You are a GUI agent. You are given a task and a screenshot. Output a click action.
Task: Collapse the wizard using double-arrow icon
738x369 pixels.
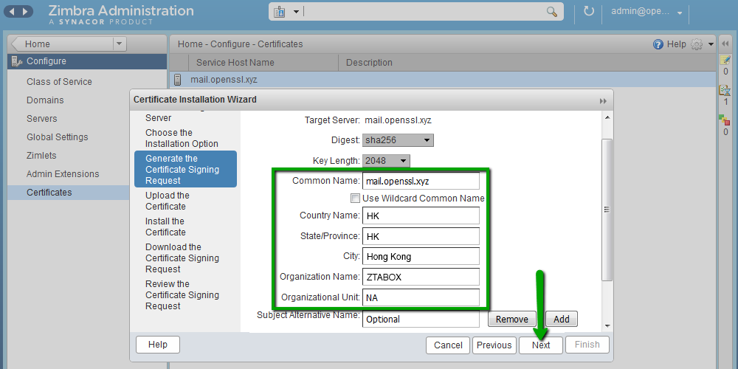[603, 100]
